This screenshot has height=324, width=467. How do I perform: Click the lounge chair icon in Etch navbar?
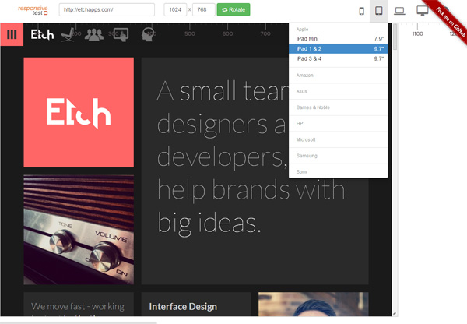pos(68,34)
